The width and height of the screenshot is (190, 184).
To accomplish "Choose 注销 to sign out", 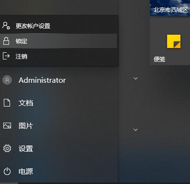I will (59, 56).
